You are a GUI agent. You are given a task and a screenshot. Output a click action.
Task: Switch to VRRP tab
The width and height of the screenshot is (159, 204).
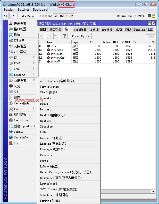pyautogui.click(x=128, y=30)
